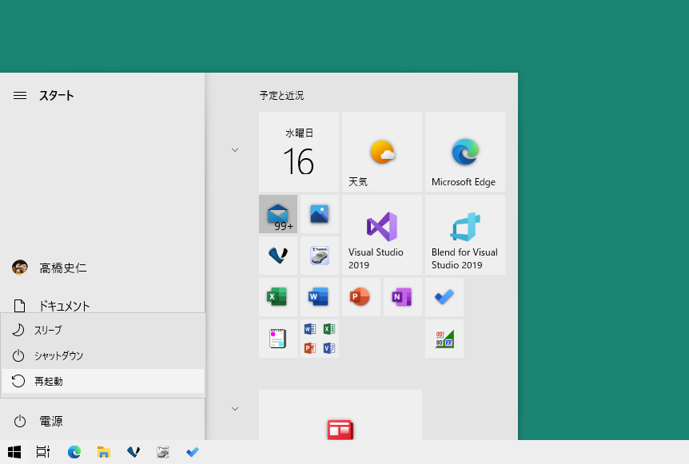689x464 pixels.
Task: Launch Blend for Visual Studio 2019 tile
Action: click(465, 235)
